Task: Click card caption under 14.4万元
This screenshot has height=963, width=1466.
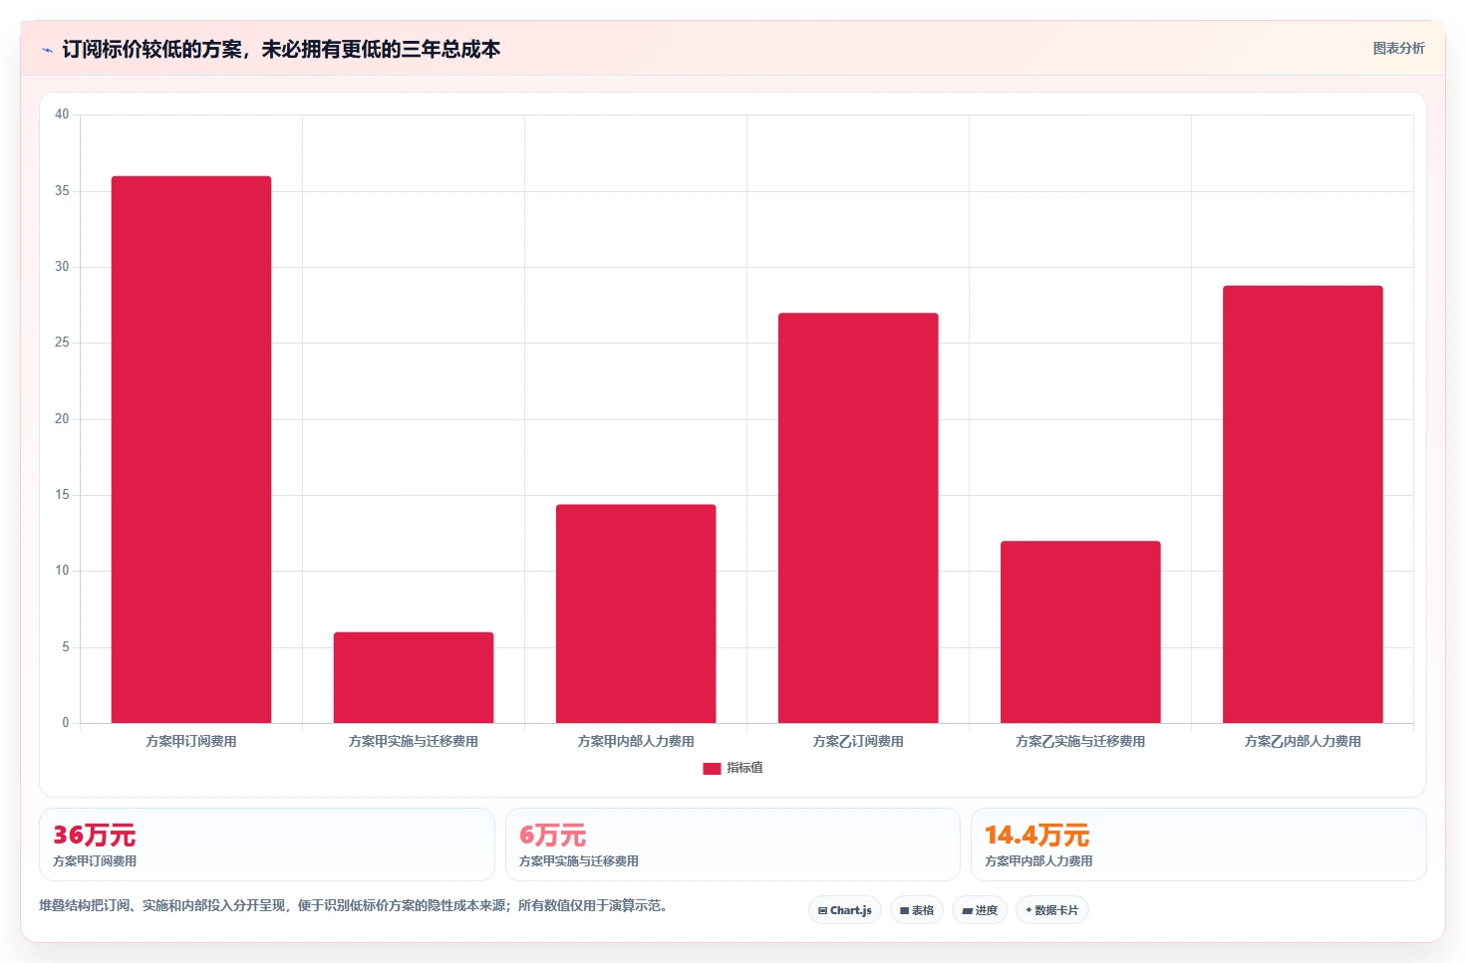Action: [1038, 861]
